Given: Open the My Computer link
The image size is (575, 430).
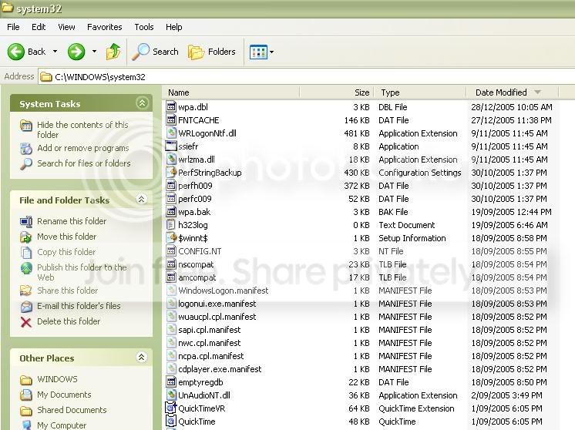Looking at the screenshot, I should (x=62, y=425).
